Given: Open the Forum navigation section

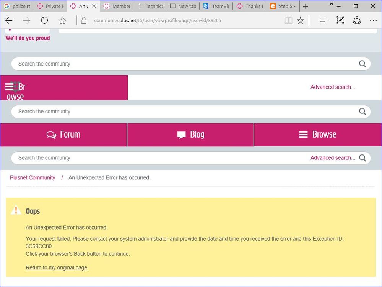Looking at the screenshot, I should [63, 134].
